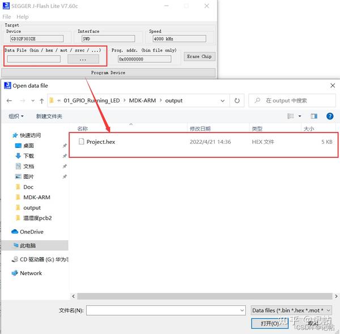
Task: Select OneDrive in the navigation pane
Action: (27, 232)
